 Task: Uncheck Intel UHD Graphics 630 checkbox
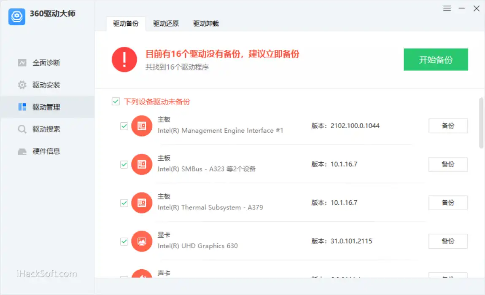(124, 241)
